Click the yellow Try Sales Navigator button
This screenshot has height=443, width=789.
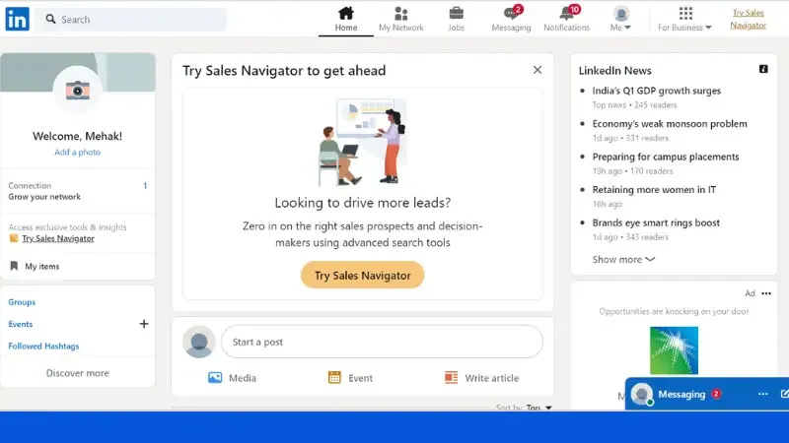(x=362, y=275)
